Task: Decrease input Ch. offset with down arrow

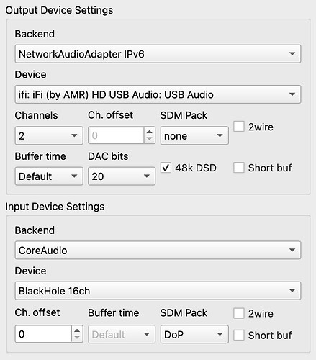Action: (77, 337)
